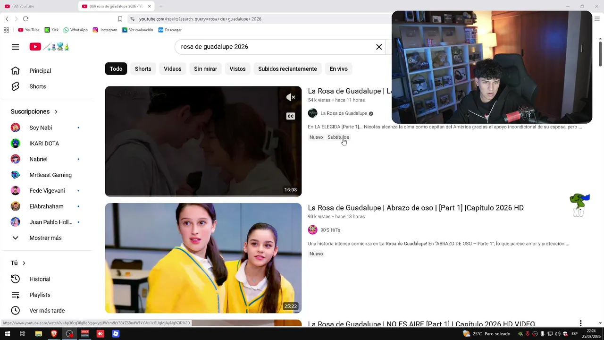Open options menu for NO ES AIRE video

coord(580,323)
